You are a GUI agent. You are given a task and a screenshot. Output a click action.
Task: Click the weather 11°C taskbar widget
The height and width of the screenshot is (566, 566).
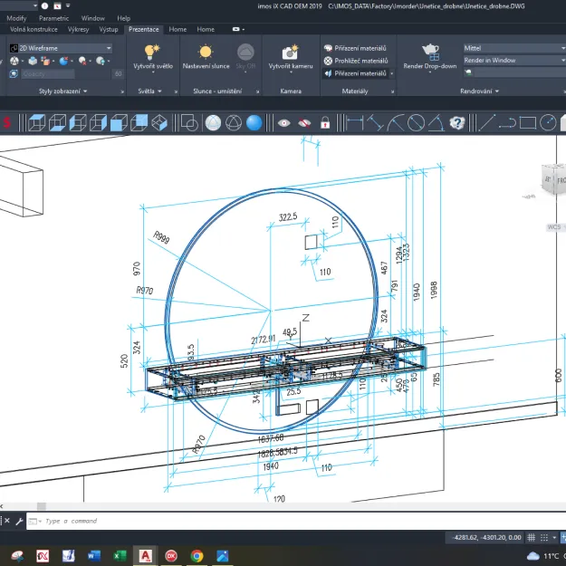[x=546, y=556]
